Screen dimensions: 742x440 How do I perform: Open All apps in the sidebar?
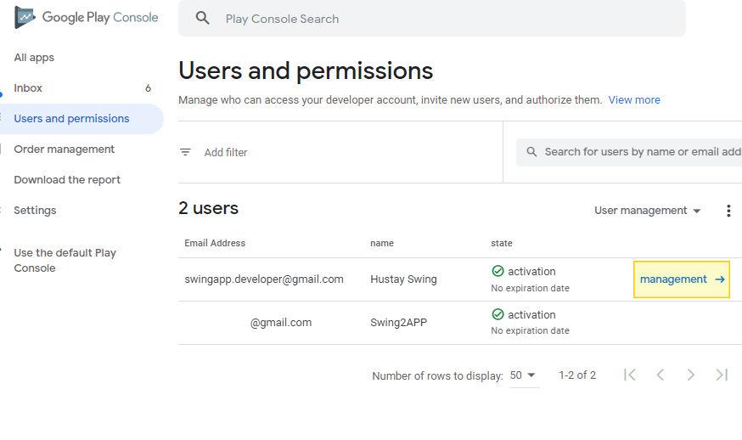click(x=34, y=58)
